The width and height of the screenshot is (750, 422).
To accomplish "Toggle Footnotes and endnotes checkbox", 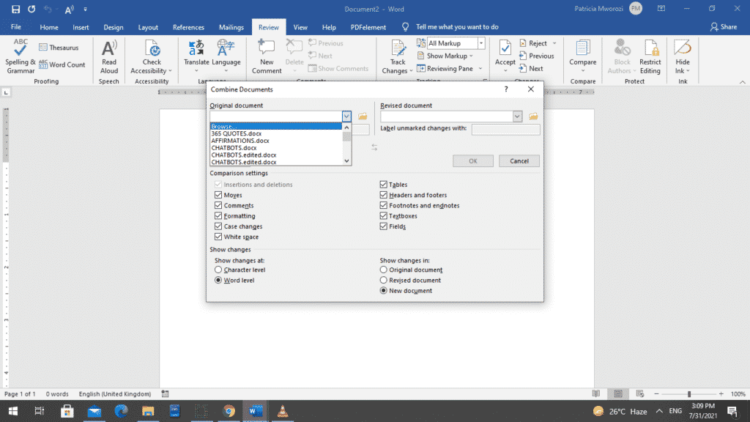I will point(383,205).
